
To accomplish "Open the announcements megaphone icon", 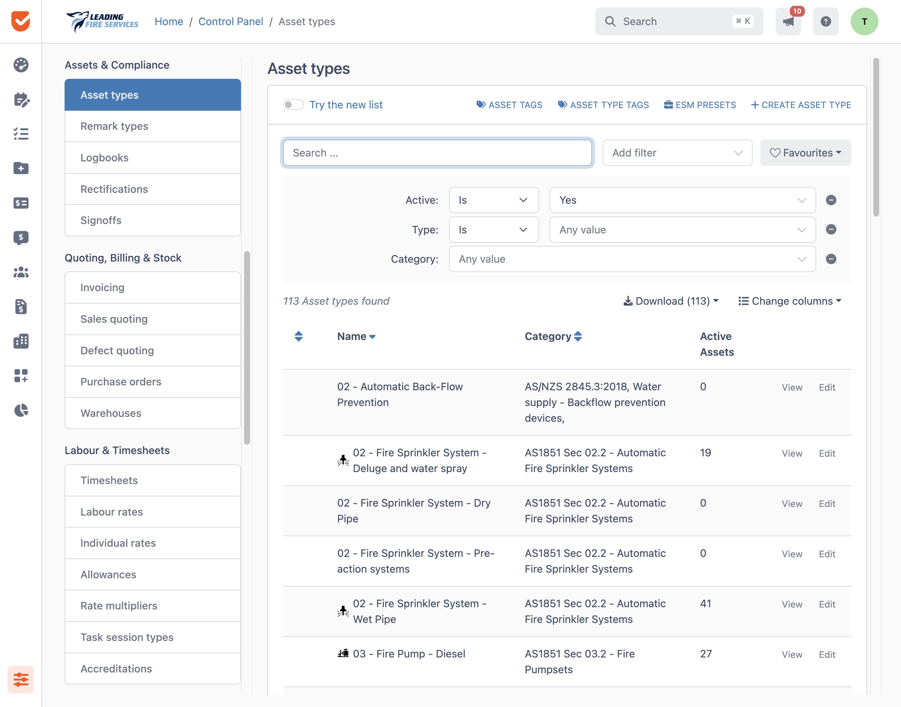I will coord(788,21).
